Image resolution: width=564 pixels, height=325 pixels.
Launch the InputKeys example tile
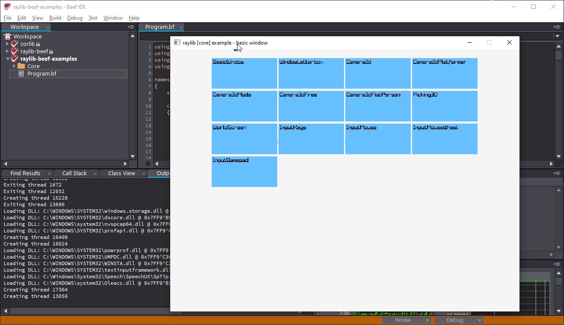click(x=311, y=139)
